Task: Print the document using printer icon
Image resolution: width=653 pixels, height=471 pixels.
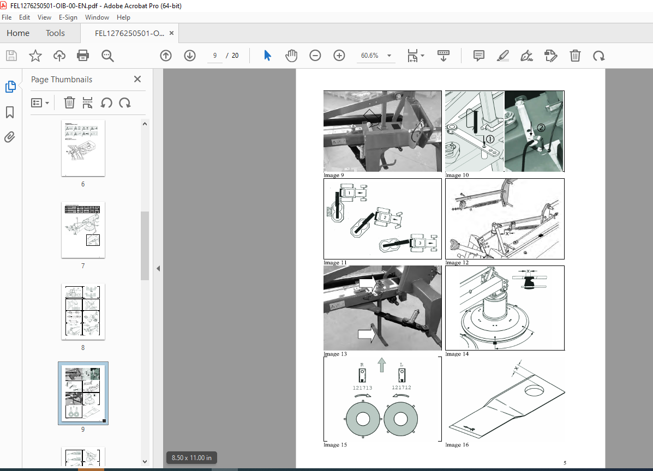Action: [83, 56]
